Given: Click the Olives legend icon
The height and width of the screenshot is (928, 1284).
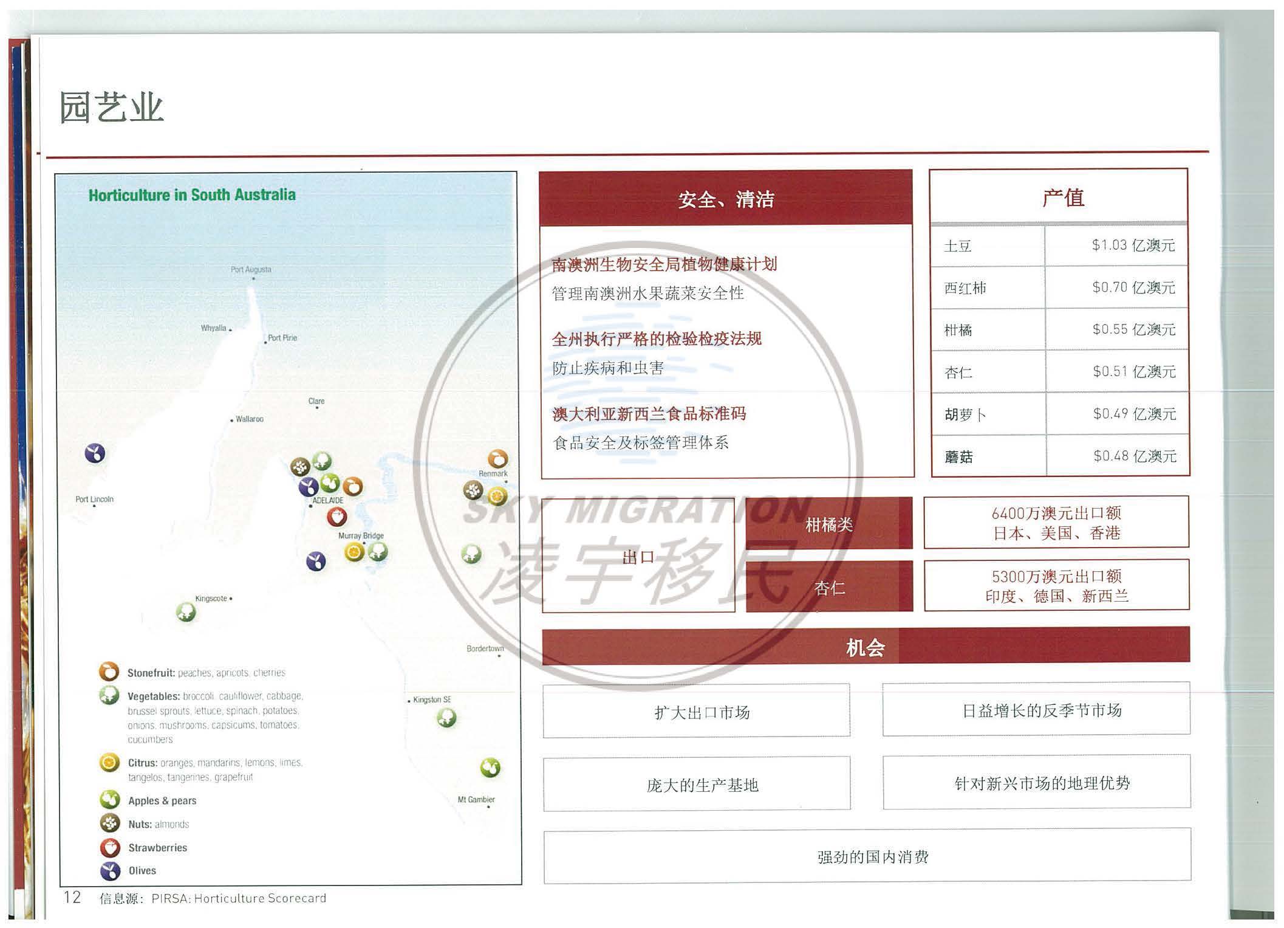Looking at the screenshot, I should (x=110, y=871).
